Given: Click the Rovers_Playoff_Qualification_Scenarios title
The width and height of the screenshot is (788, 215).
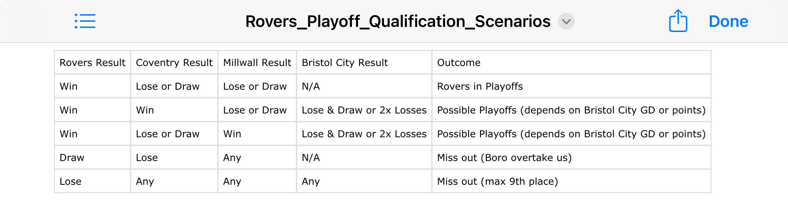Looking at the screenshot, I should tap(398, 21).
